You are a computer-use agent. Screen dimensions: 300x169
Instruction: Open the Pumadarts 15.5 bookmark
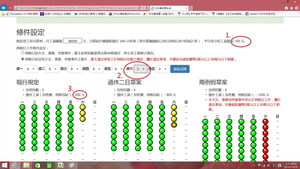pos(22,14)
